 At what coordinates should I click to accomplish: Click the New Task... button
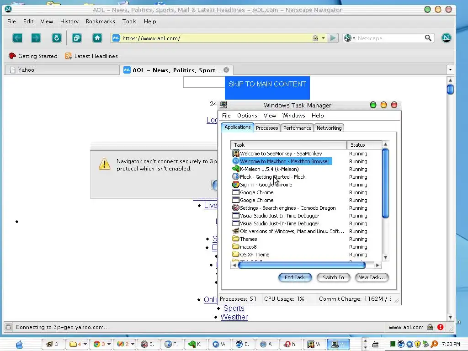pyautogui.click(x=372, y=277)
